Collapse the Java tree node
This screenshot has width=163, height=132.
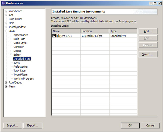6,31
